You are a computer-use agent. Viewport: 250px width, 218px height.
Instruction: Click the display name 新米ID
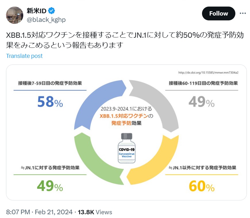[36, 11]
